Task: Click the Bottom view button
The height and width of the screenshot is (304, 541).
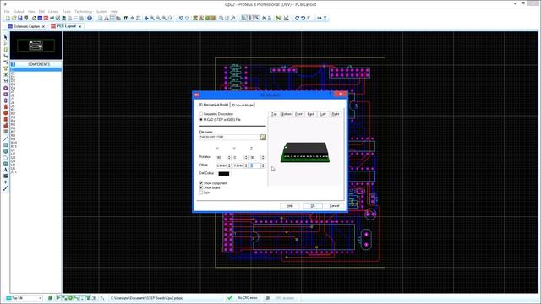Action: (287, 114)
